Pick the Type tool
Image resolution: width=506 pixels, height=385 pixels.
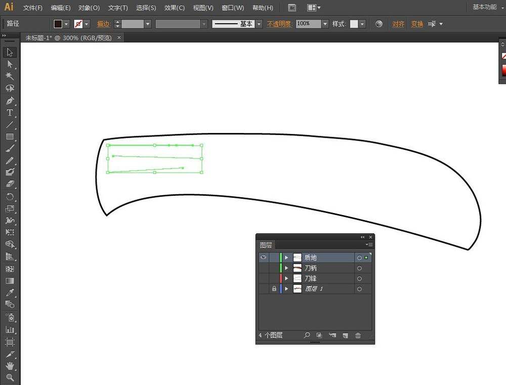[10, 113]
